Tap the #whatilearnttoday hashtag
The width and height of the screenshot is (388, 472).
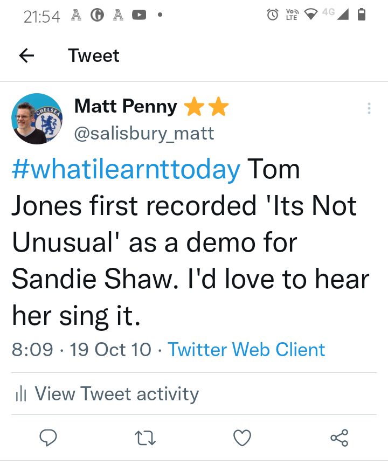126,170
